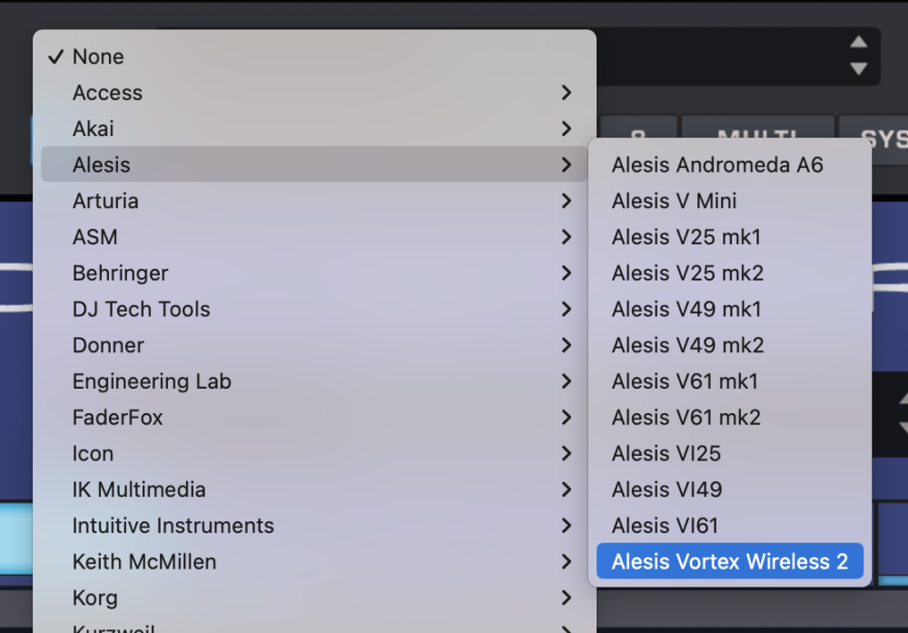
Task: Open the Akai manufacturer submenu
Action: click(94, 129)
